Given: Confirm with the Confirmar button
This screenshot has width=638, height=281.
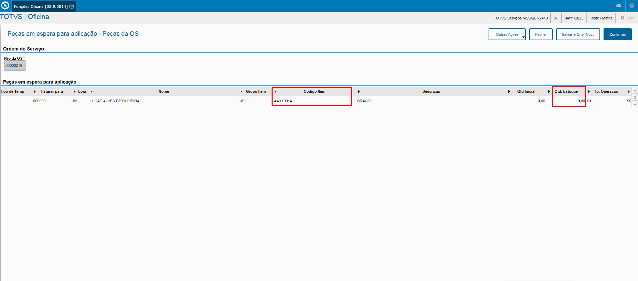Looking at the screenshot, I should pos(618,34).
